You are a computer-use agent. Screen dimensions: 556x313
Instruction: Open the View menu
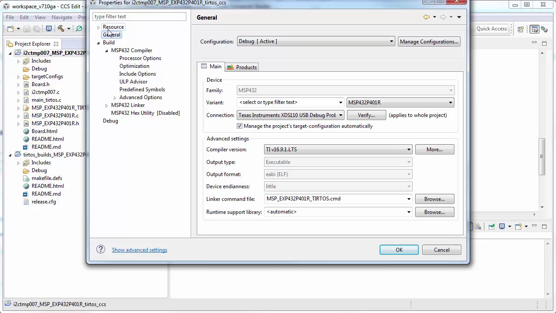coord(40,17)
